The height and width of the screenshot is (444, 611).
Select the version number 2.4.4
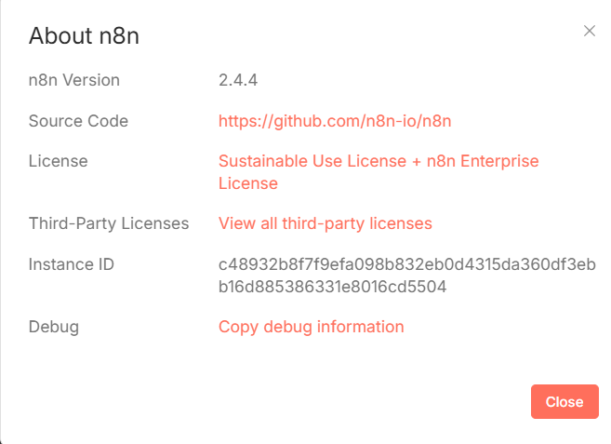click(x=238, y=80)
